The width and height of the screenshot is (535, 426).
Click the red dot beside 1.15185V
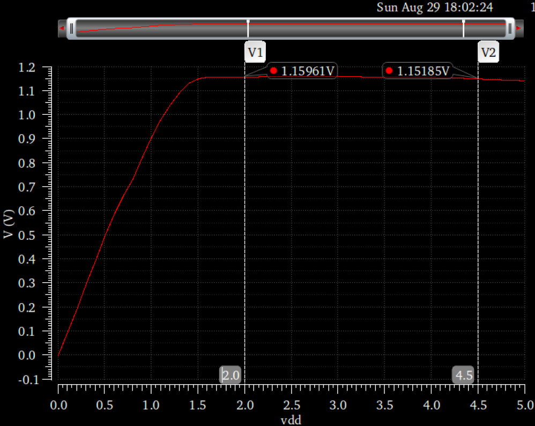(389, 71)
